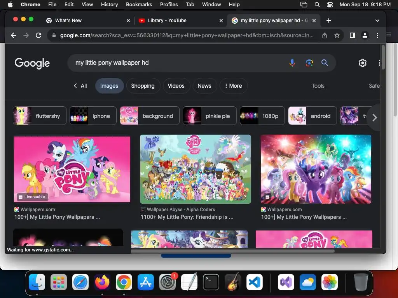The width and height of the screenshot is (398, 298).
Task: Click the Chrome forward arrow button
Action: [26, 35]
